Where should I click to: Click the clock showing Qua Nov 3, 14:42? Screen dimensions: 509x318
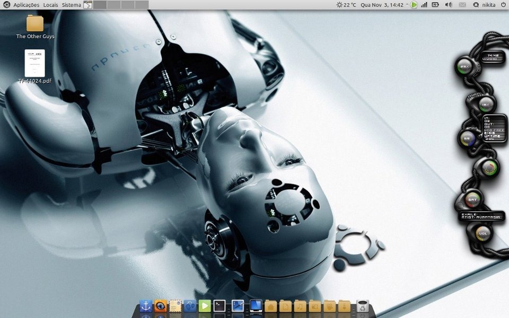pos(382,5)
